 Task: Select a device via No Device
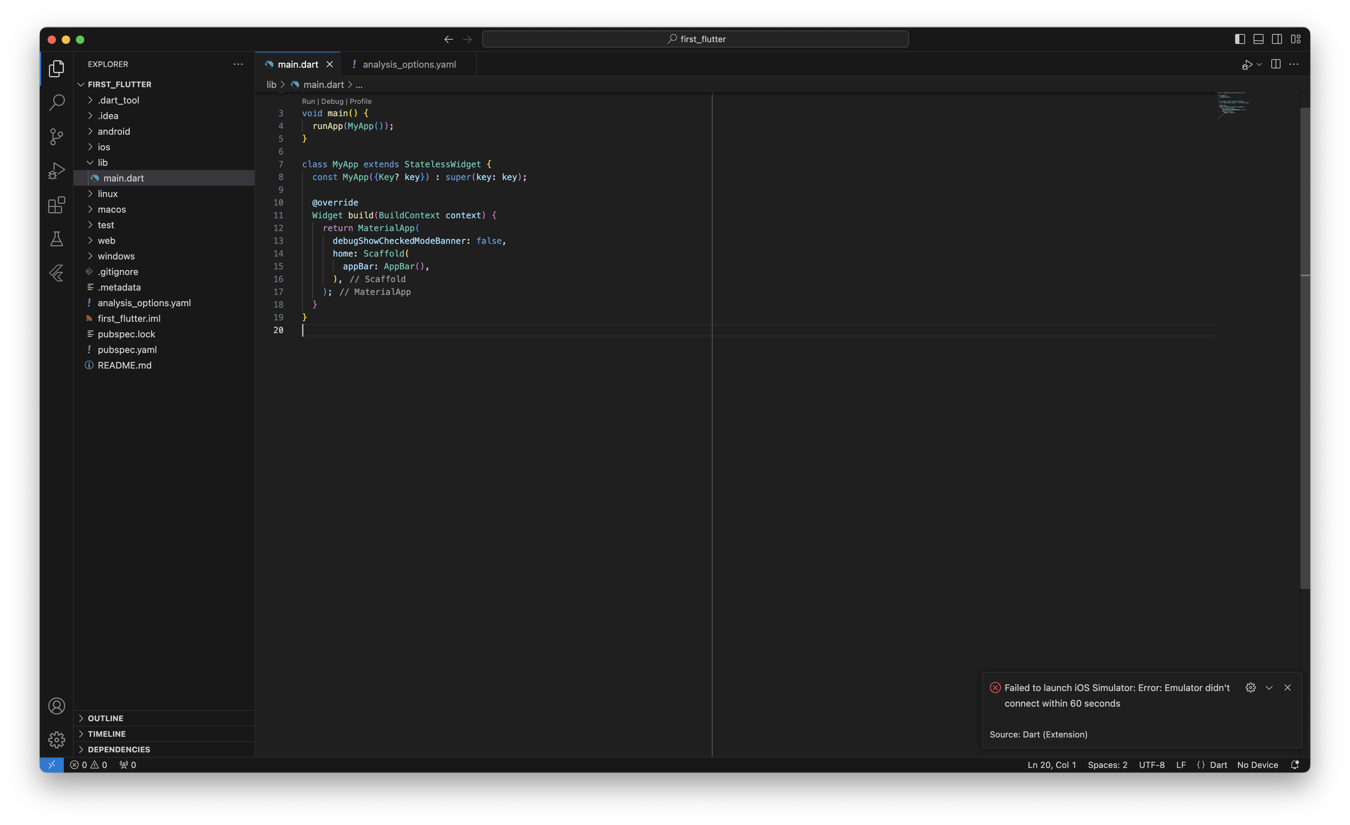pos(1257,765)
